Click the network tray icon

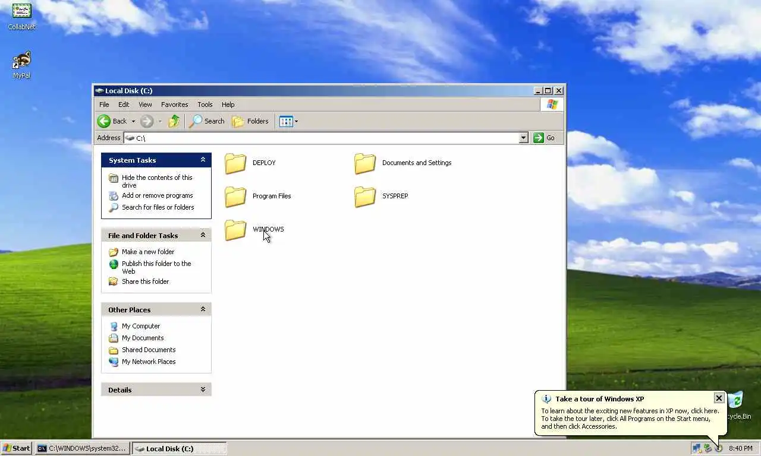tap(696, 448)
